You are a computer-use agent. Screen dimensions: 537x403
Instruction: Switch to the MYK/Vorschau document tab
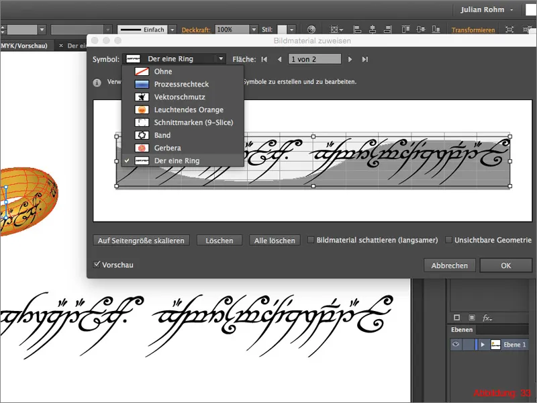[26, 46]
